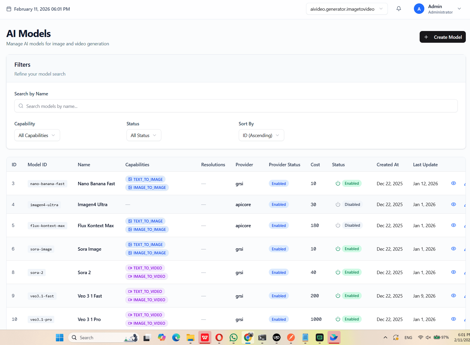Image resolution: width=470 pixels, height=345 pixels.
Task: Open the All Capabilities dropdown
Action: [37, 135]
